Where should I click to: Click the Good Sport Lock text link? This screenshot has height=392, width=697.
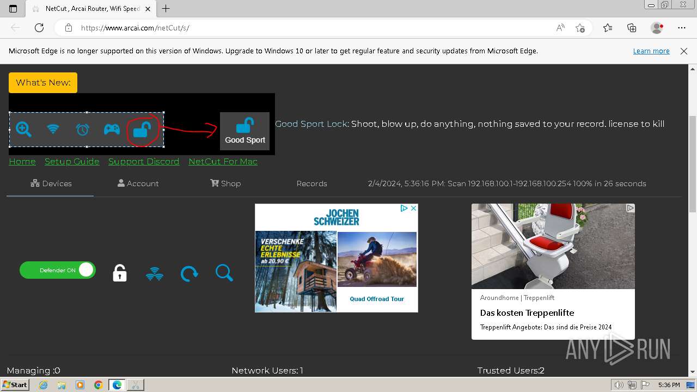(311, 124)
